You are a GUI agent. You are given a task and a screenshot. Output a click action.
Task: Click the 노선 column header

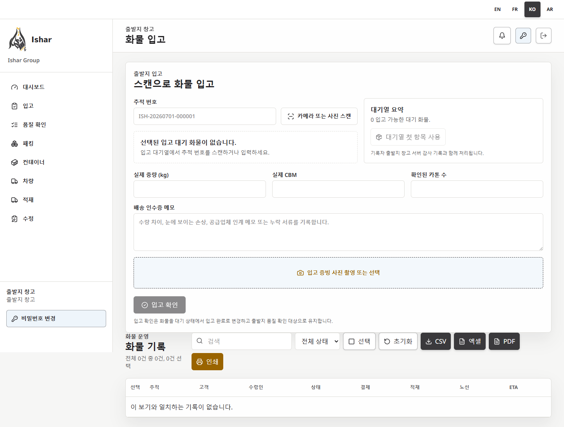tap(465, 387)
